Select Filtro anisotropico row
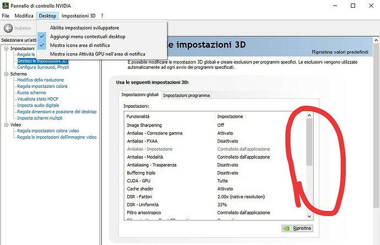Screen dimensions: 380x245 tap(215, 213)
